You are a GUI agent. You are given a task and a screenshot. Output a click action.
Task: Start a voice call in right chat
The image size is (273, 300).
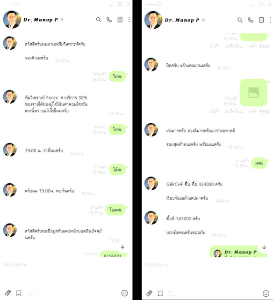point(251,20)
